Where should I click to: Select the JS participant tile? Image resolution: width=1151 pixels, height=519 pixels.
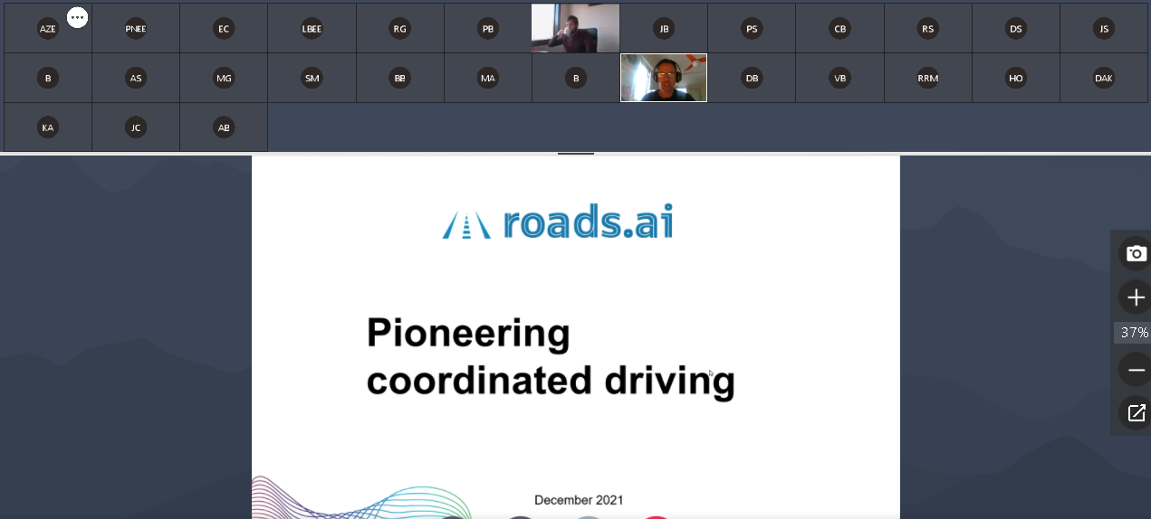point(1103,28)
